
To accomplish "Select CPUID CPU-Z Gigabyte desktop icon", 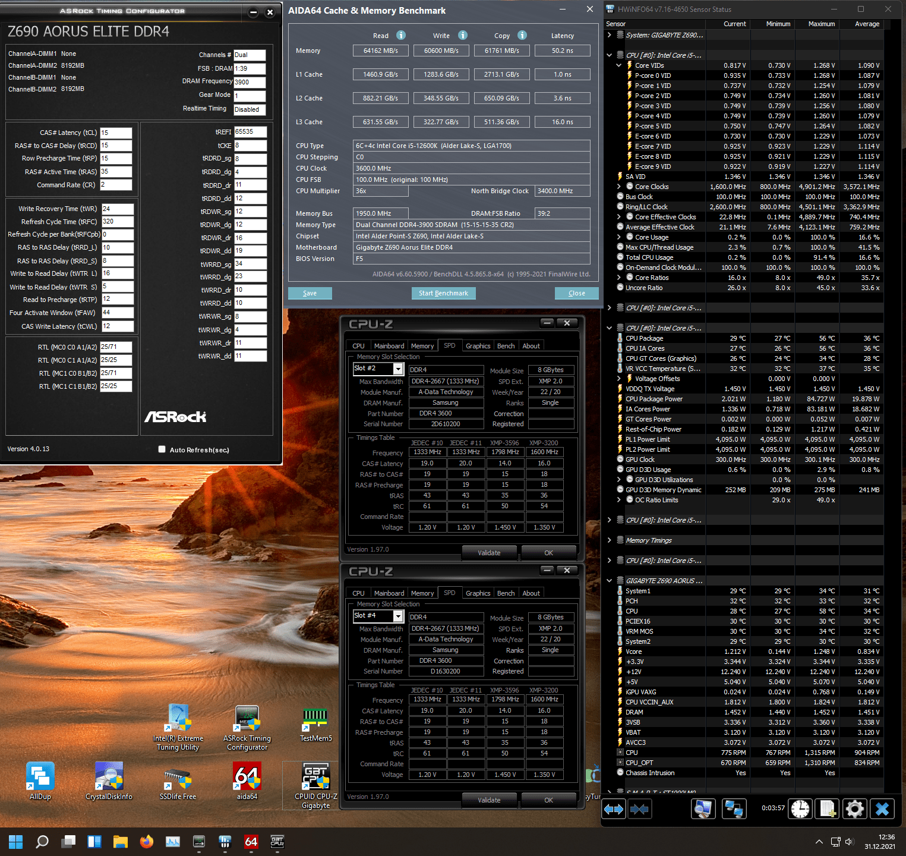I will [x=315, y=786].
